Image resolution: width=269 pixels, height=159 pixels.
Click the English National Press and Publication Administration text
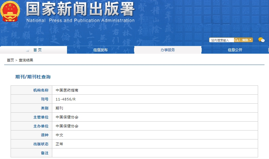click(x=80, y=20)
